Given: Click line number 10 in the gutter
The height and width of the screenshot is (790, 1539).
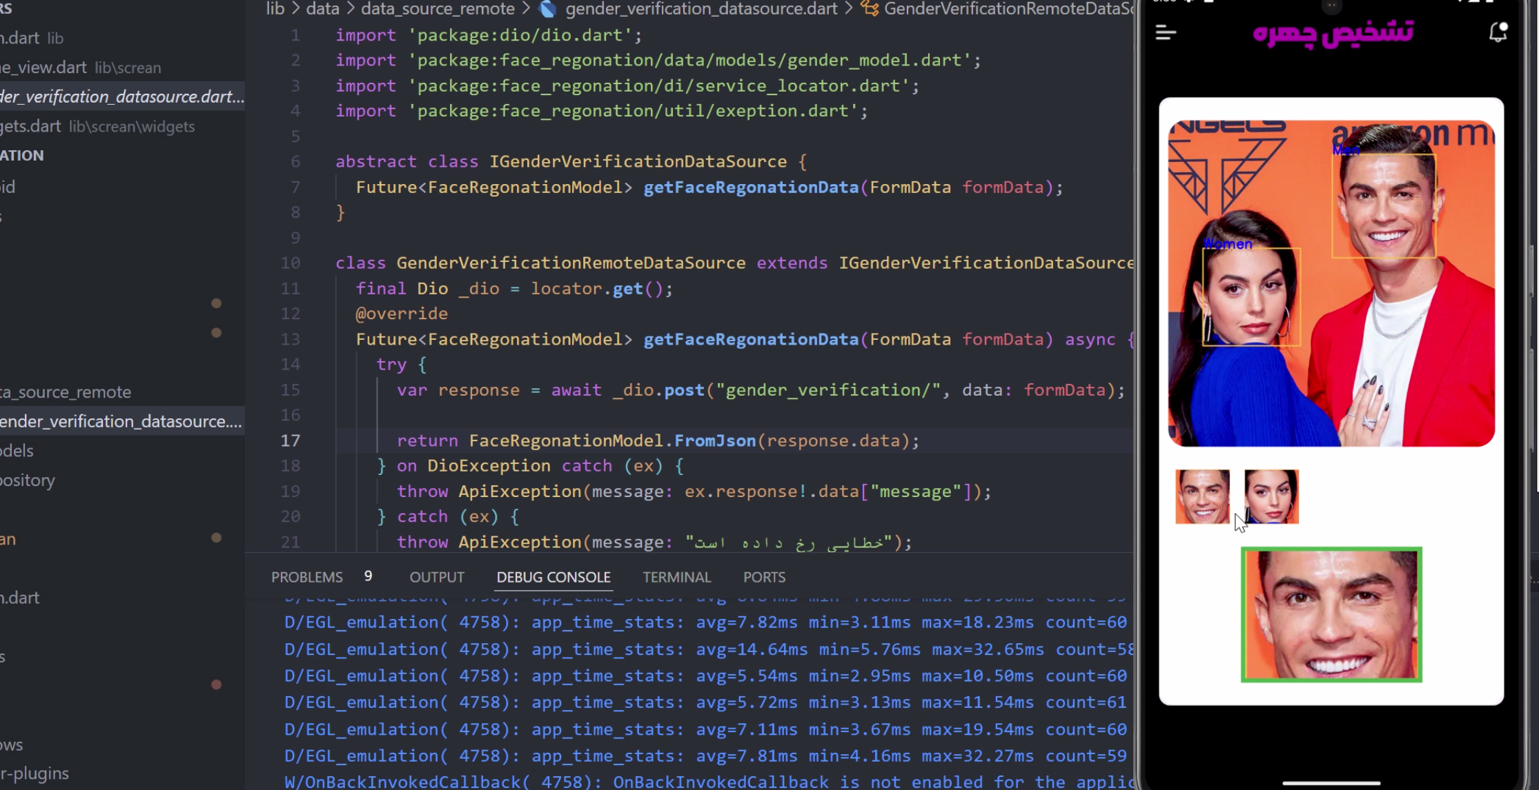Looking at the screenshot, I should 290,263.
